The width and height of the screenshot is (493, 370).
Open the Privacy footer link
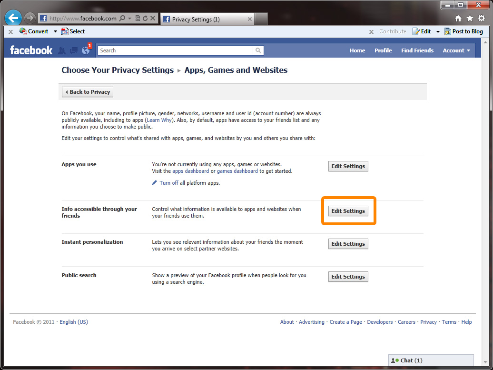coord(429,322)
